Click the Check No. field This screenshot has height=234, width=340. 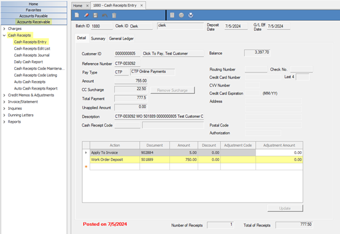tap(301, 69)
